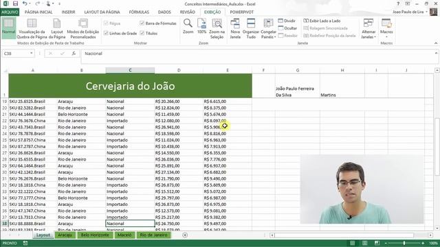Screen dimensions: 440x247
Task: Switch to the POWERPIVOT tab
Action: pos(241,12)
